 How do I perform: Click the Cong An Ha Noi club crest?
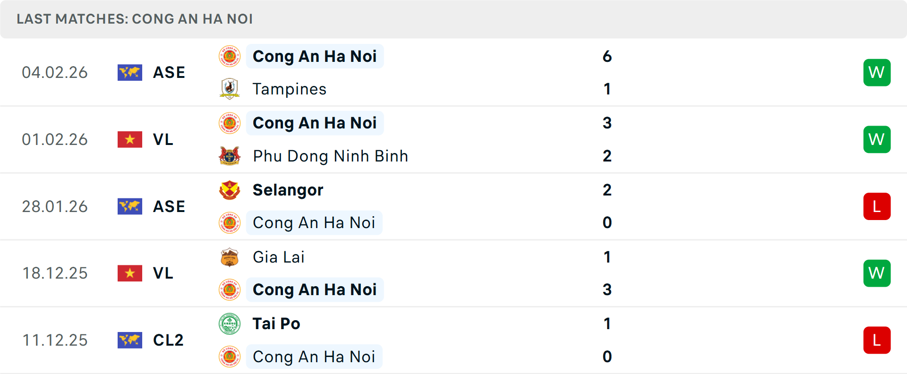(230, 56)
